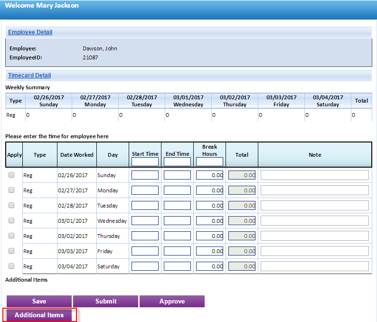377x322 pixels.
Task: Tick the Apply checkbox for Wednesday
Action: [x=11, y=220]
